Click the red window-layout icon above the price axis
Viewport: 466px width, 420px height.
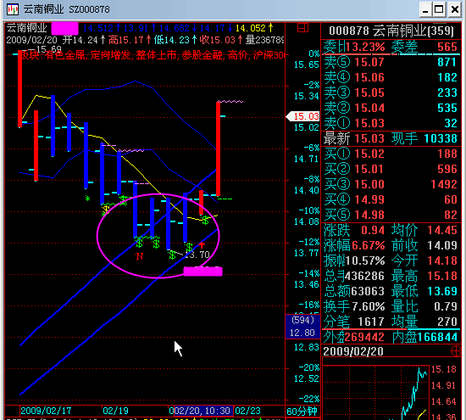(302, 28)
